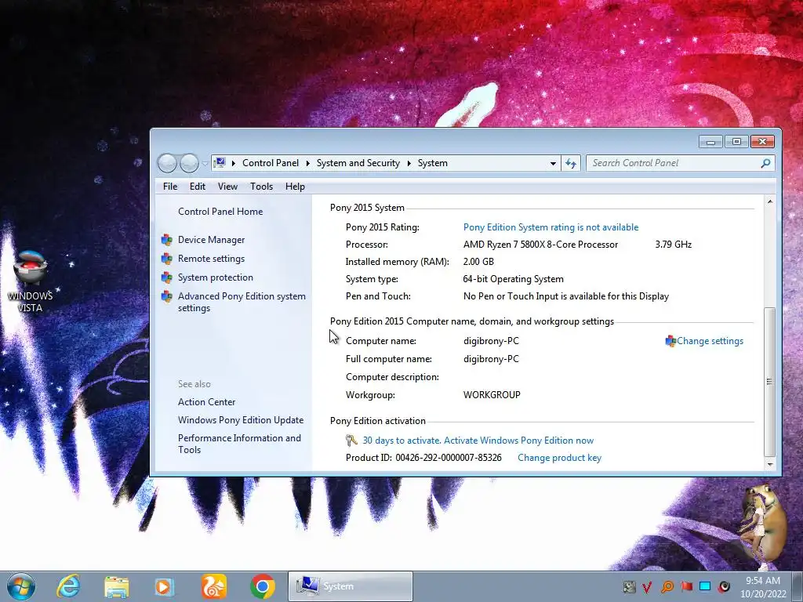Open Performance Information and Tools
803x602 pixels.
pos(239,444)
